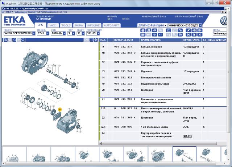Click the arrow-dash icon in the second toolbar row
The width and height of the screenshot is (232, 167).
click(160, 35)
